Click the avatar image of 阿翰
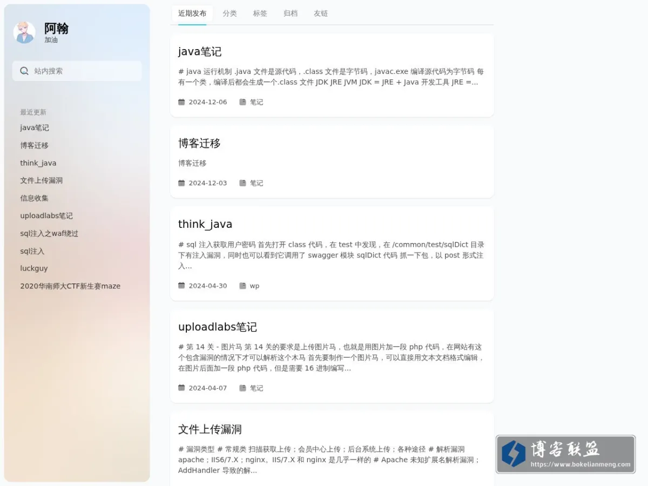Image resolution: width=648 pixels, height=486 pixels. tap(24, 32)
